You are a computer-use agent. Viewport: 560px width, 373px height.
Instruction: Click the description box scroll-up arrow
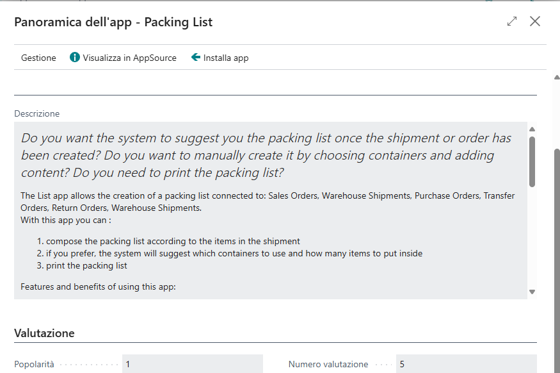(x=532, y=129)
